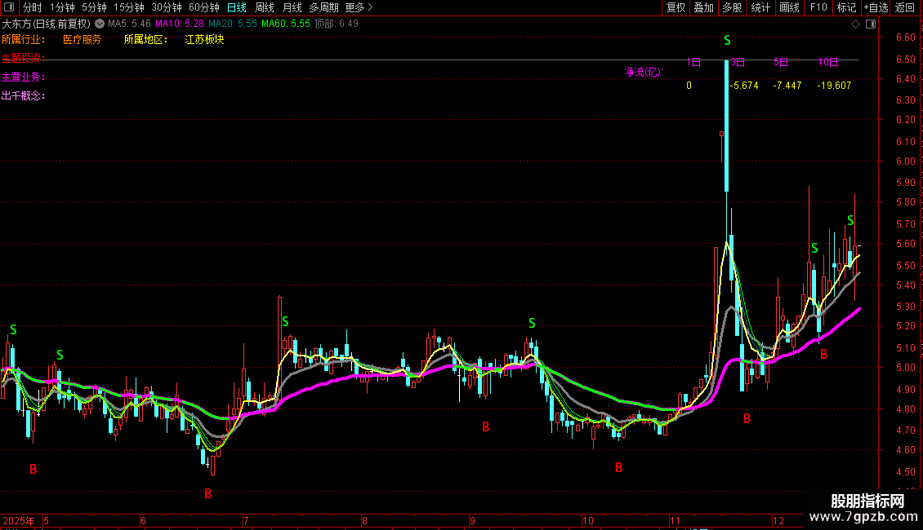Select the 1分钟 period tab
923x530 pixels.
point(62,7)
